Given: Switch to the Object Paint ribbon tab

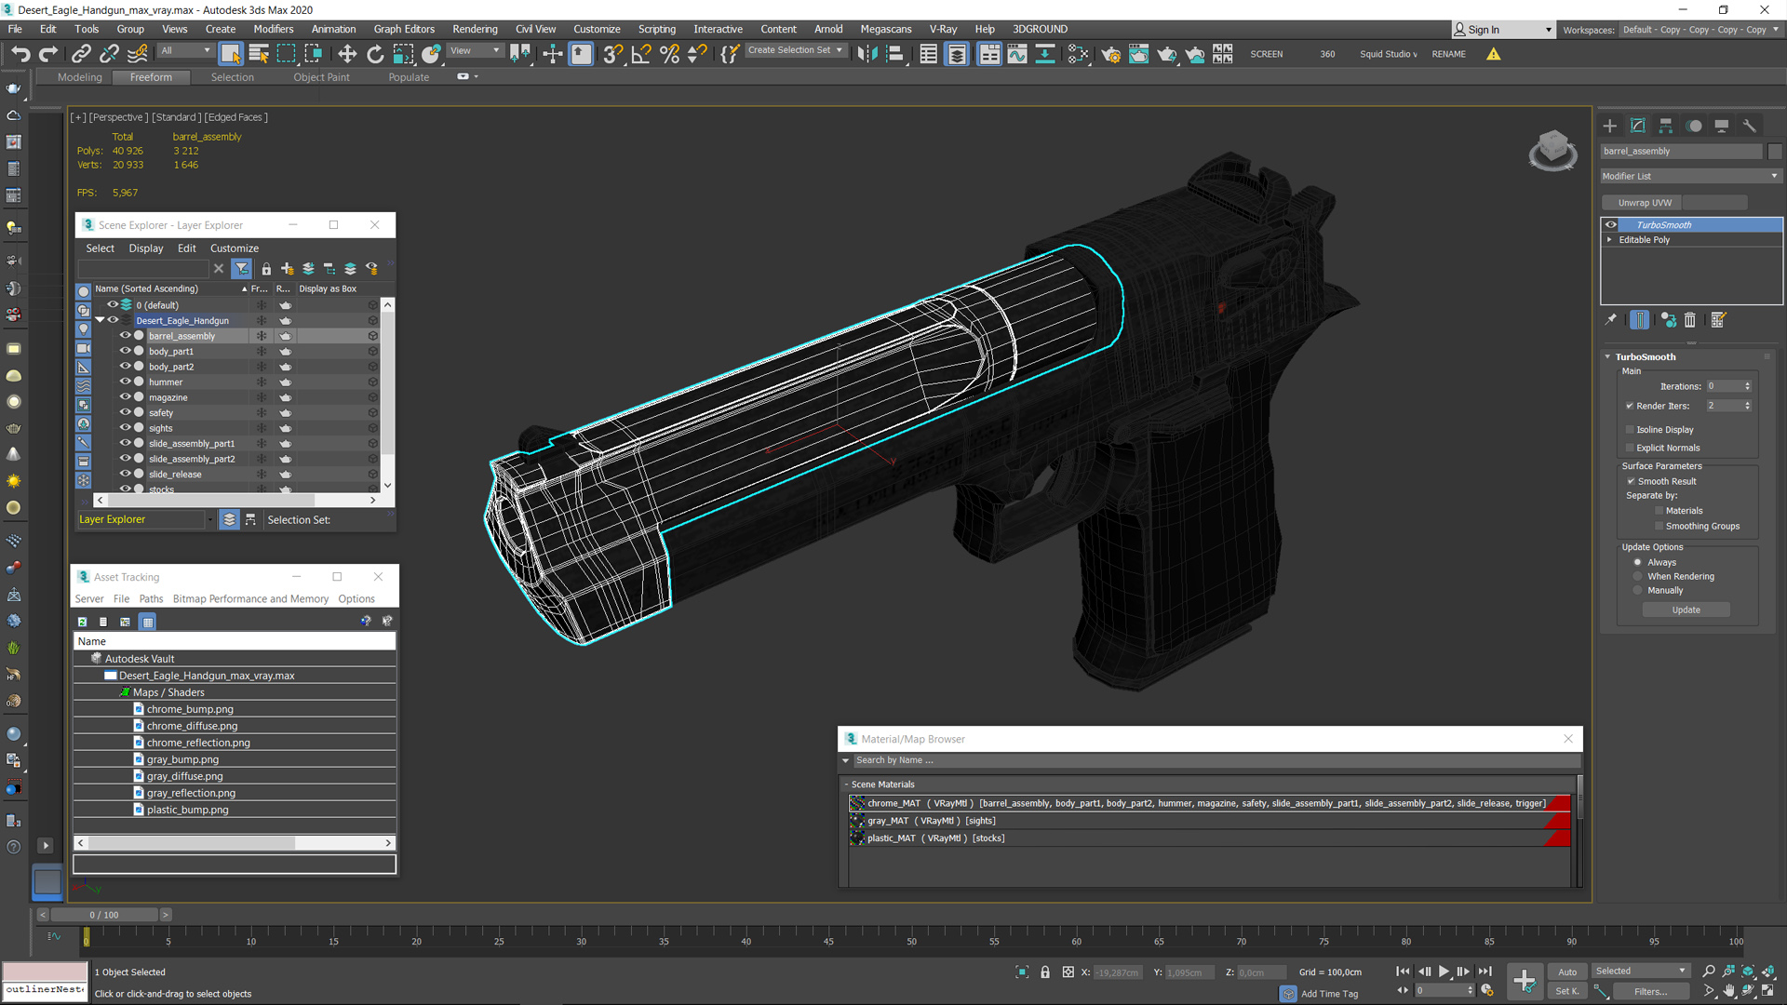Looking at the screenshot, I should click(321, 77).
